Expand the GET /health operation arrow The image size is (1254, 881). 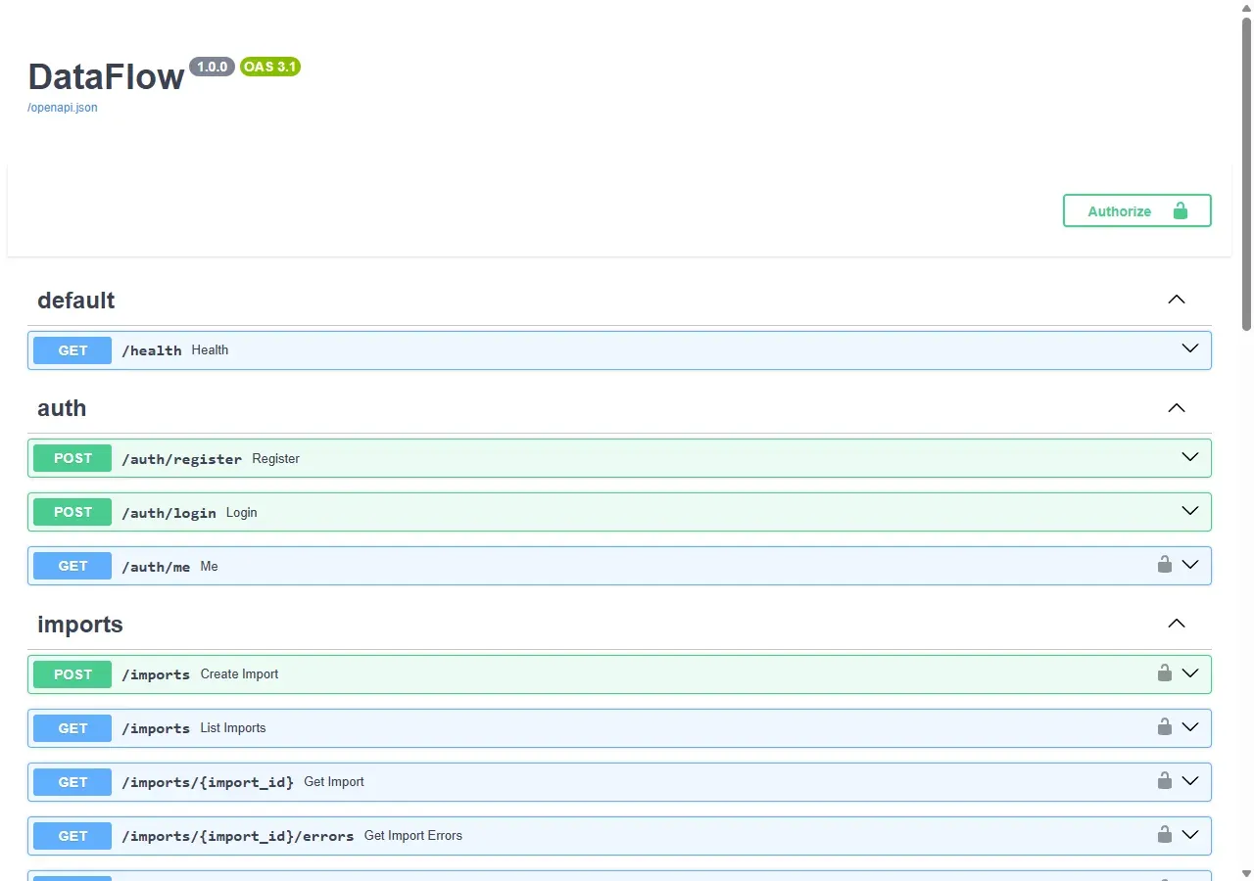point(1190,348)
